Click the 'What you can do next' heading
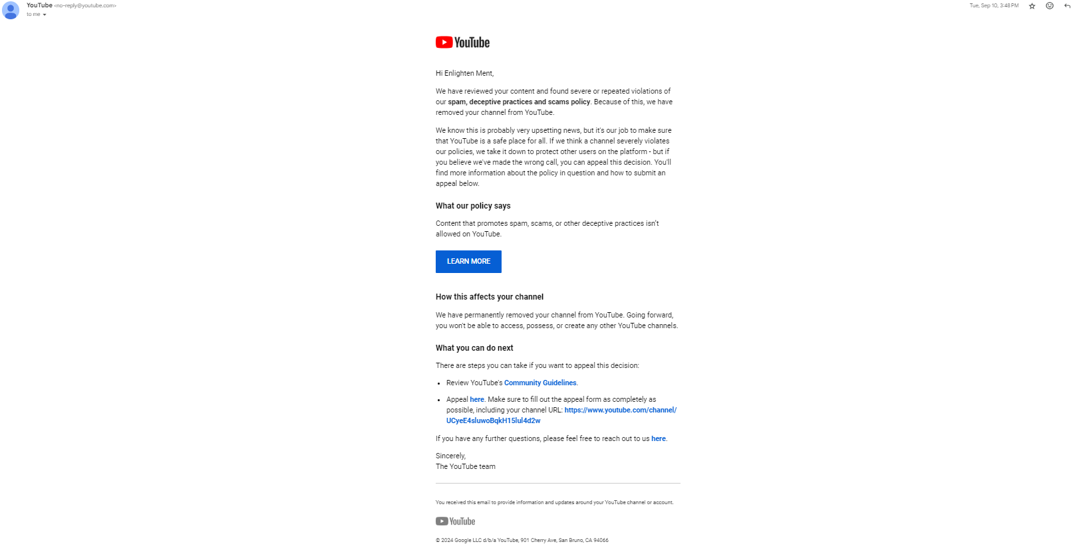 (474, 348)
